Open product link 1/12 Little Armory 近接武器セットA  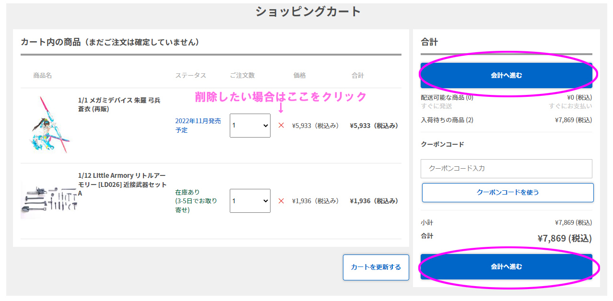point(122,185)
